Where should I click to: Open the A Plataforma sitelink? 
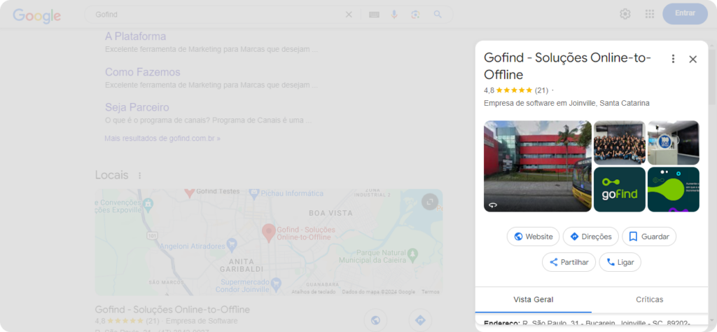[135, 36]
